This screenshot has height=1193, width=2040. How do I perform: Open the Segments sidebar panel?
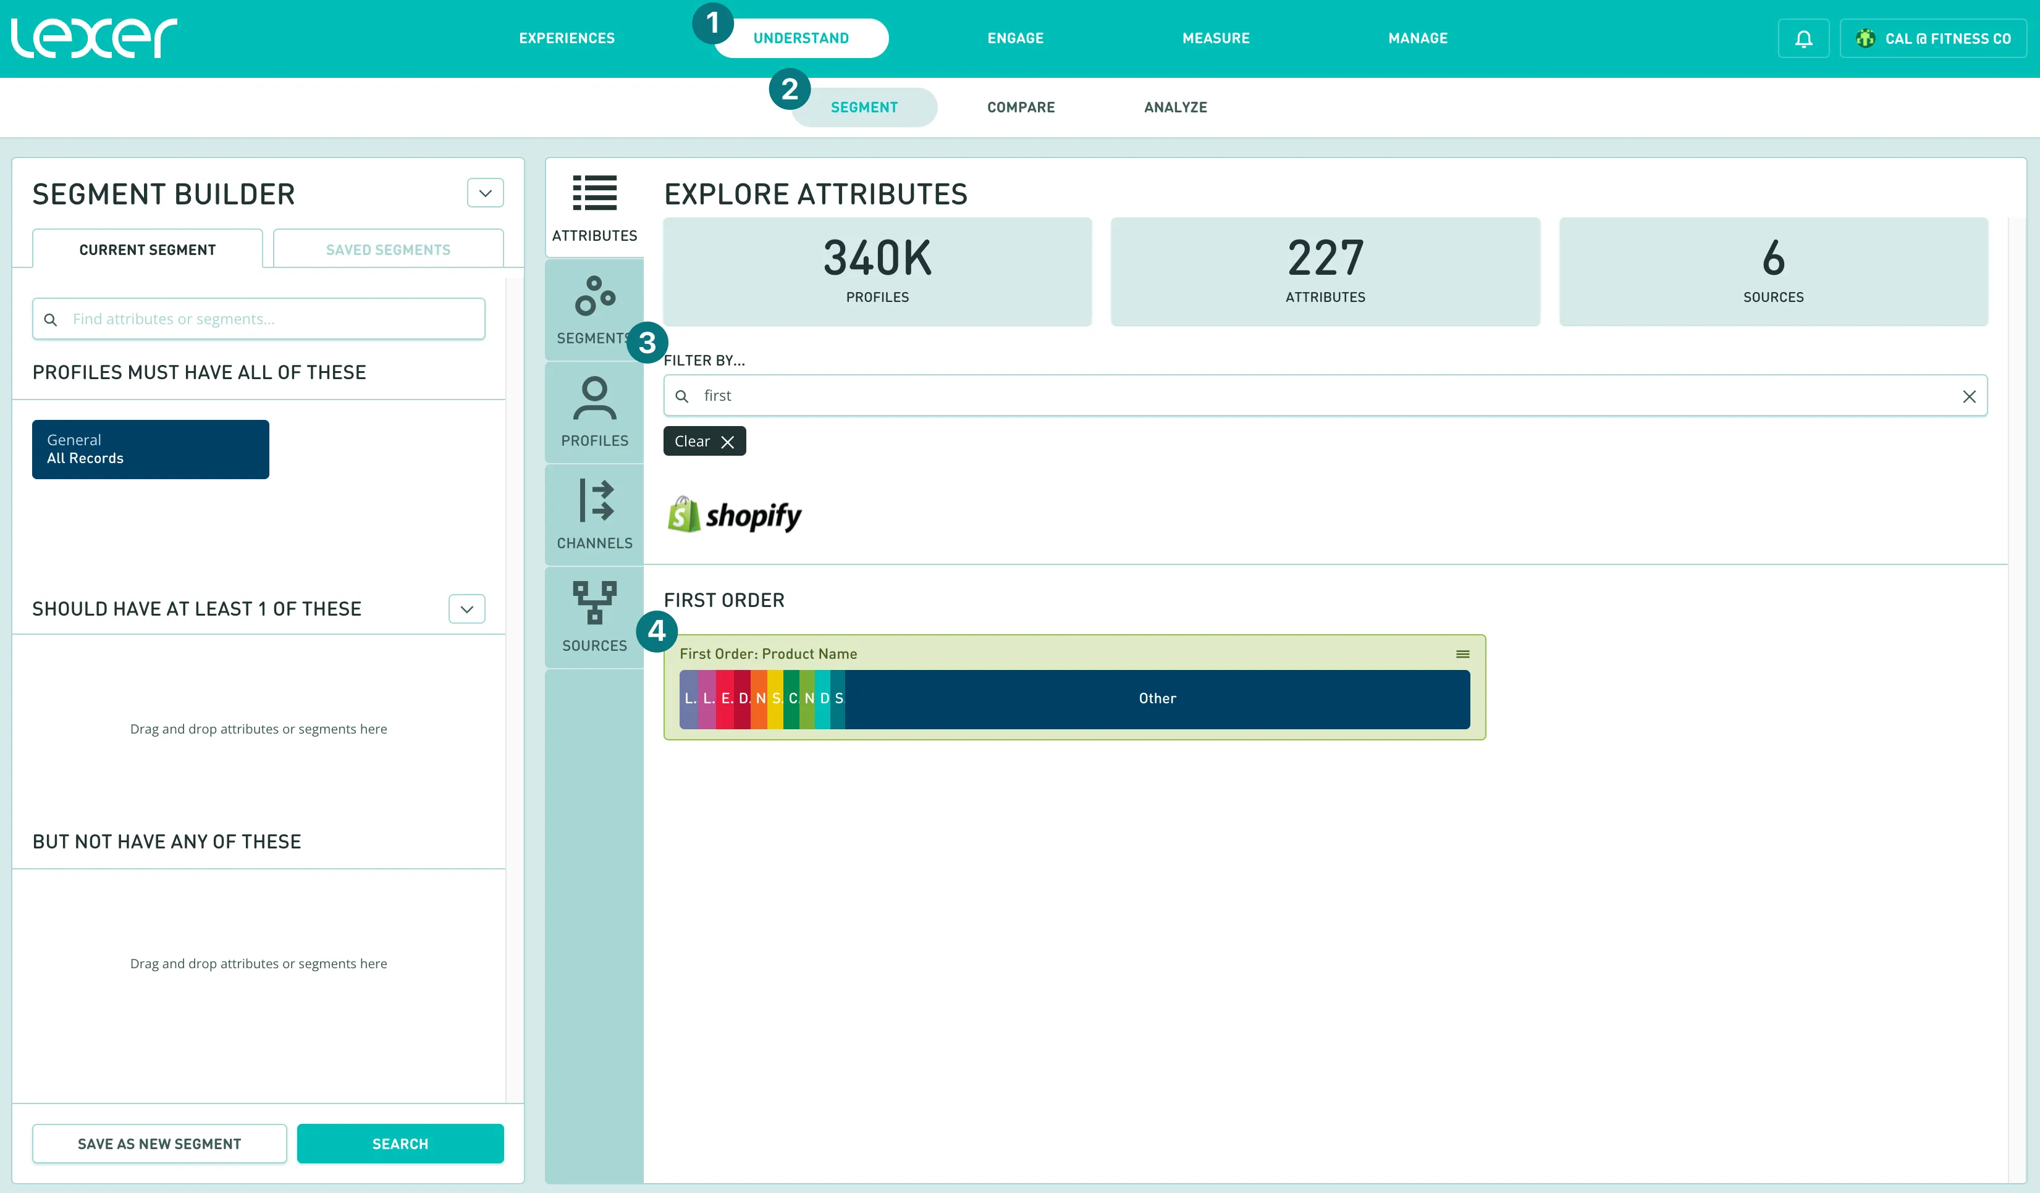coord(594,310)
